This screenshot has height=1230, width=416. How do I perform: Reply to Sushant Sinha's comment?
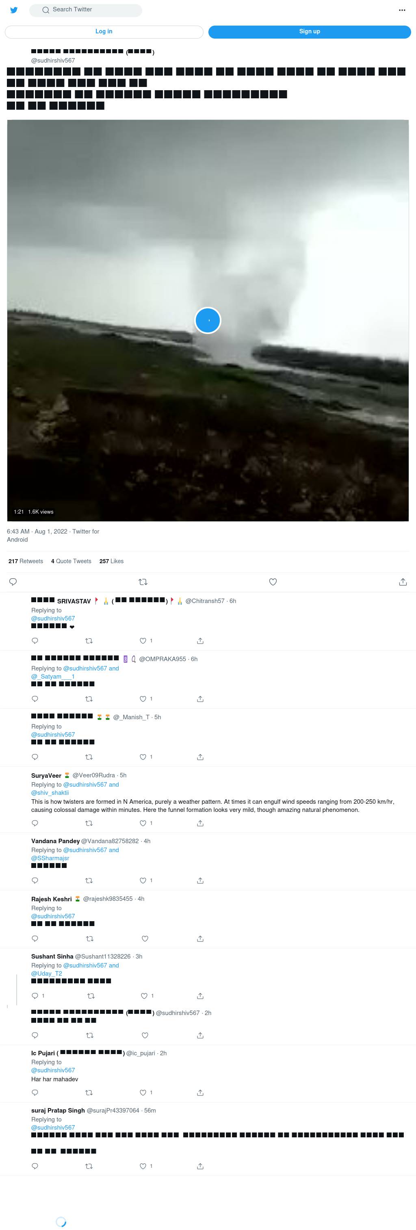point(35,996)
